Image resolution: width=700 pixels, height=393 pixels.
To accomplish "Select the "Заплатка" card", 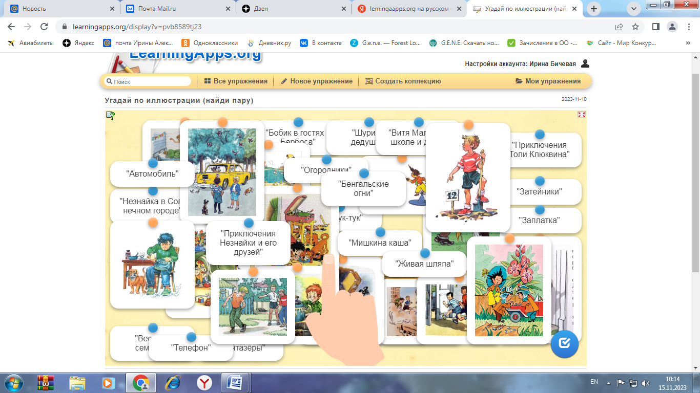I will [x=539, y=221].
